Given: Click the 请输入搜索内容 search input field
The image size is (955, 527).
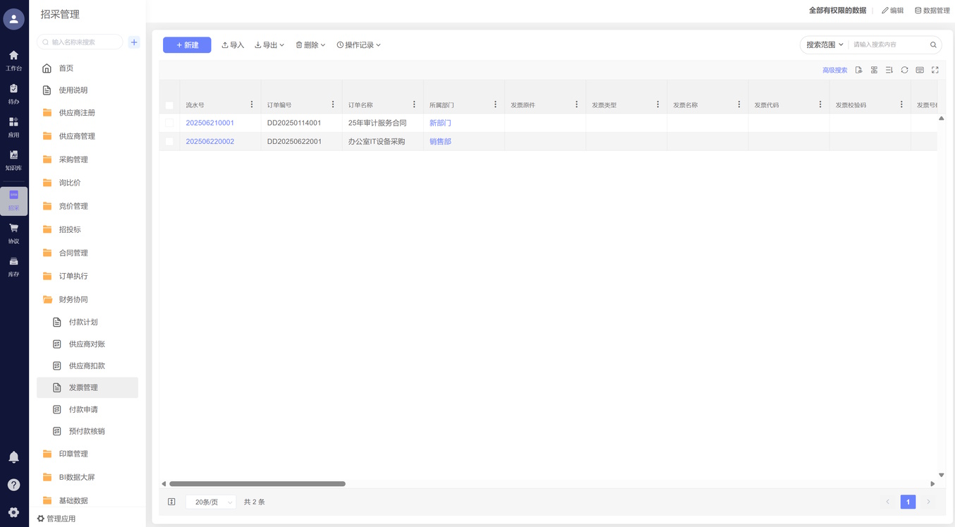Looking at the screenshot, I should click(x=887, y=44).
